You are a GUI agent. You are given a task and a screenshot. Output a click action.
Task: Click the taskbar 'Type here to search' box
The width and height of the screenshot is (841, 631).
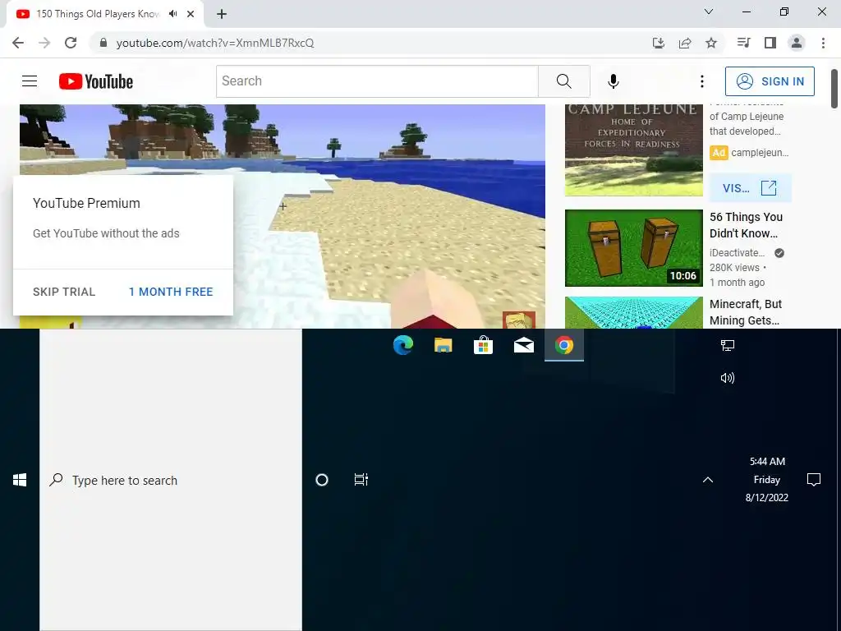171,480
